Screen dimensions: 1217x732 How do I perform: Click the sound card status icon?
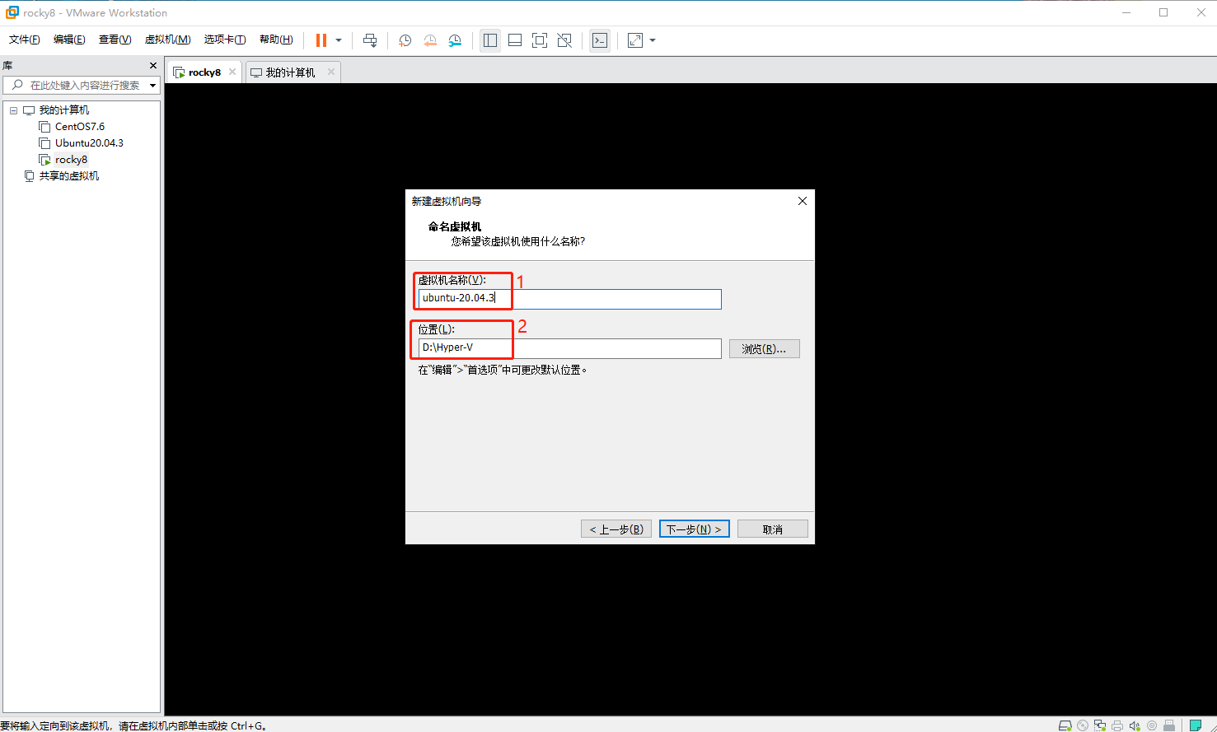[x=1135, y=725]
